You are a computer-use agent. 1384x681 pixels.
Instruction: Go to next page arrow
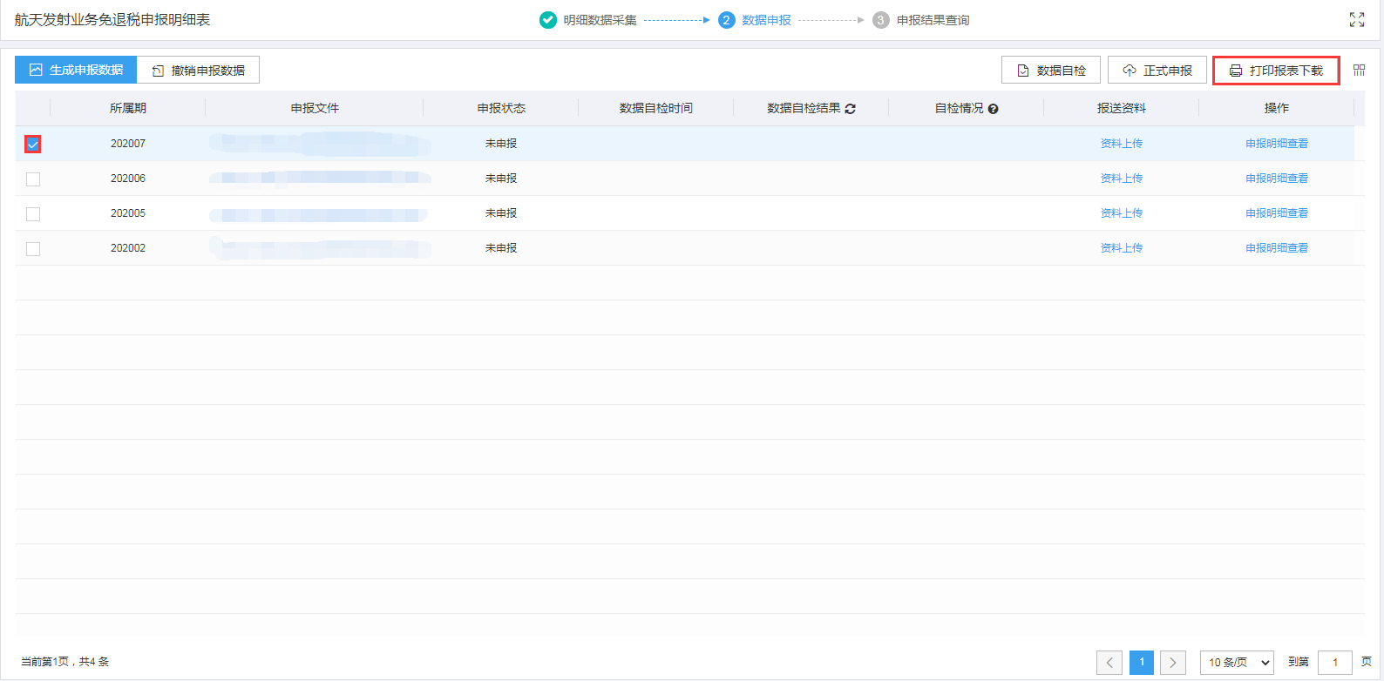point(1173,663)
